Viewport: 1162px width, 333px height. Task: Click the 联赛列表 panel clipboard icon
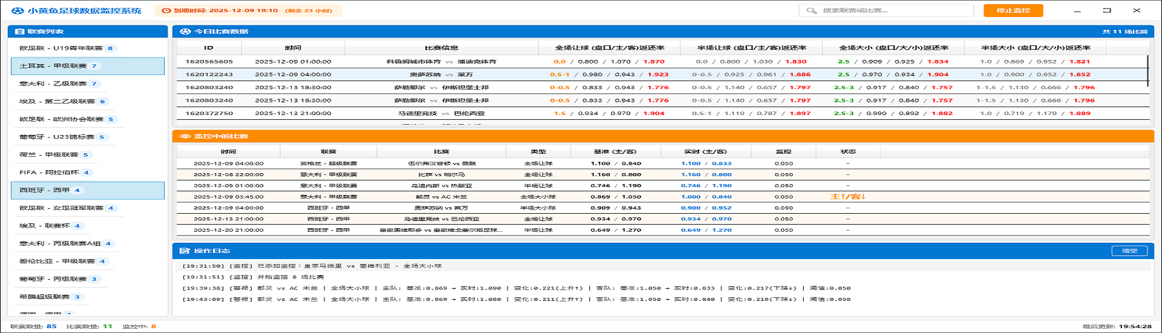pos(19,31)
